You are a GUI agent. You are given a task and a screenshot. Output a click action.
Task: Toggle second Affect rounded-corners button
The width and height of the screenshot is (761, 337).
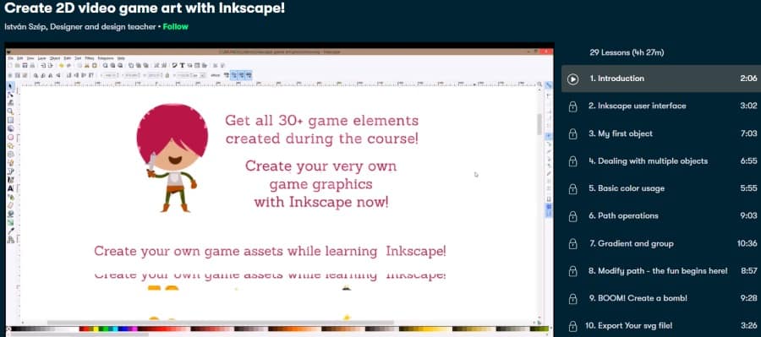(x=234, y=75)
